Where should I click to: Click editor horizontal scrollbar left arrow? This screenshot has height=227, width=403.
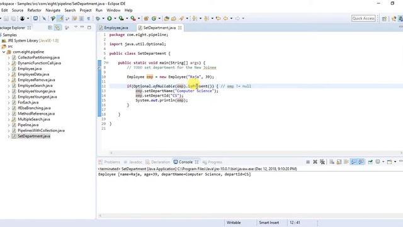[111, 153]
